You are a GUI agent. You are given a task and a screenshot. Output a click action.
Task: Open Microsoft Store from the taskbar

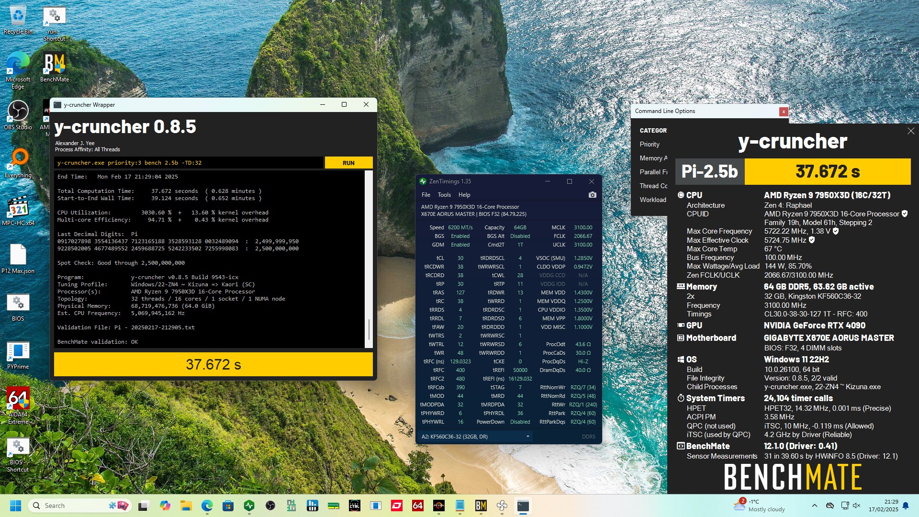coord(228,506)
